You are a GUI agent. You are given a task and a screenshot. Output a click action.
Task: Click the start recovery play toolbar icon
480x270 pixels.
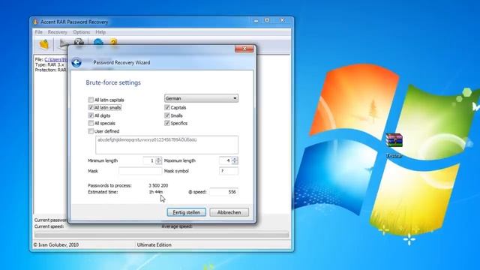[x=63, y=43]
